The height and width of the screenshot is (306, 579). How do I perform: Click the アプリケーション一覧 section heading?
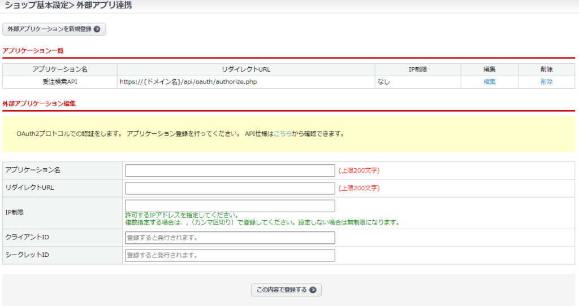pos(33,51)
